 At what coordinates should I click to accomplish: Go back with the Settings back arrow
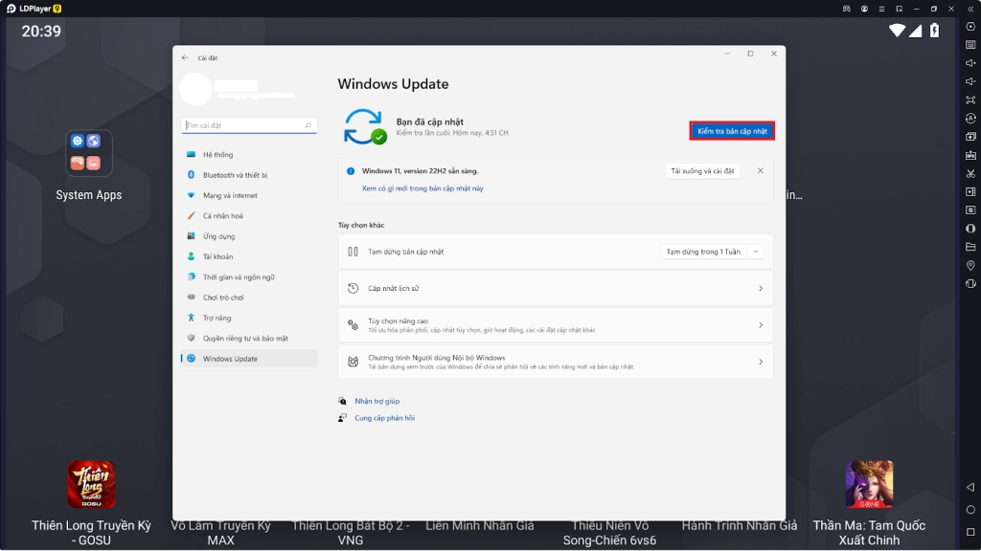(185, 58)
